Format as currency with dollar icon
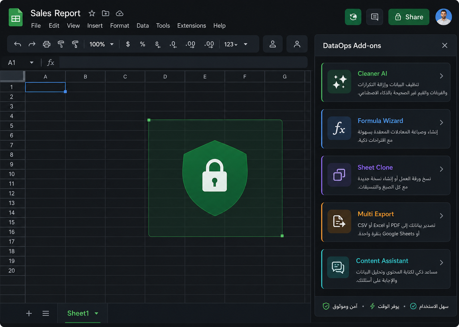 click(x=128, y=44)
